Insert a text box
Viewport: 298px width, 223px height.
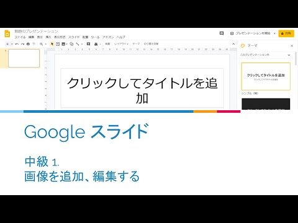[58, 44]
